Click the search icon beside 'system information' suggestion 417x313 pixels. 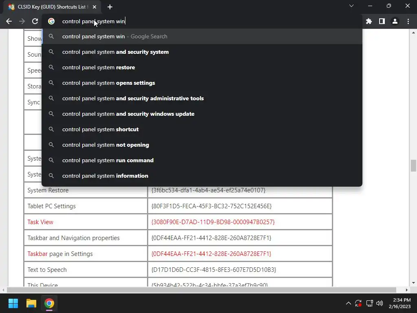[x=51, y=176]
